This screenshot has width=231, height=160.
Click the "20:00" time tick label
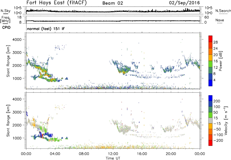pos(171,154)
